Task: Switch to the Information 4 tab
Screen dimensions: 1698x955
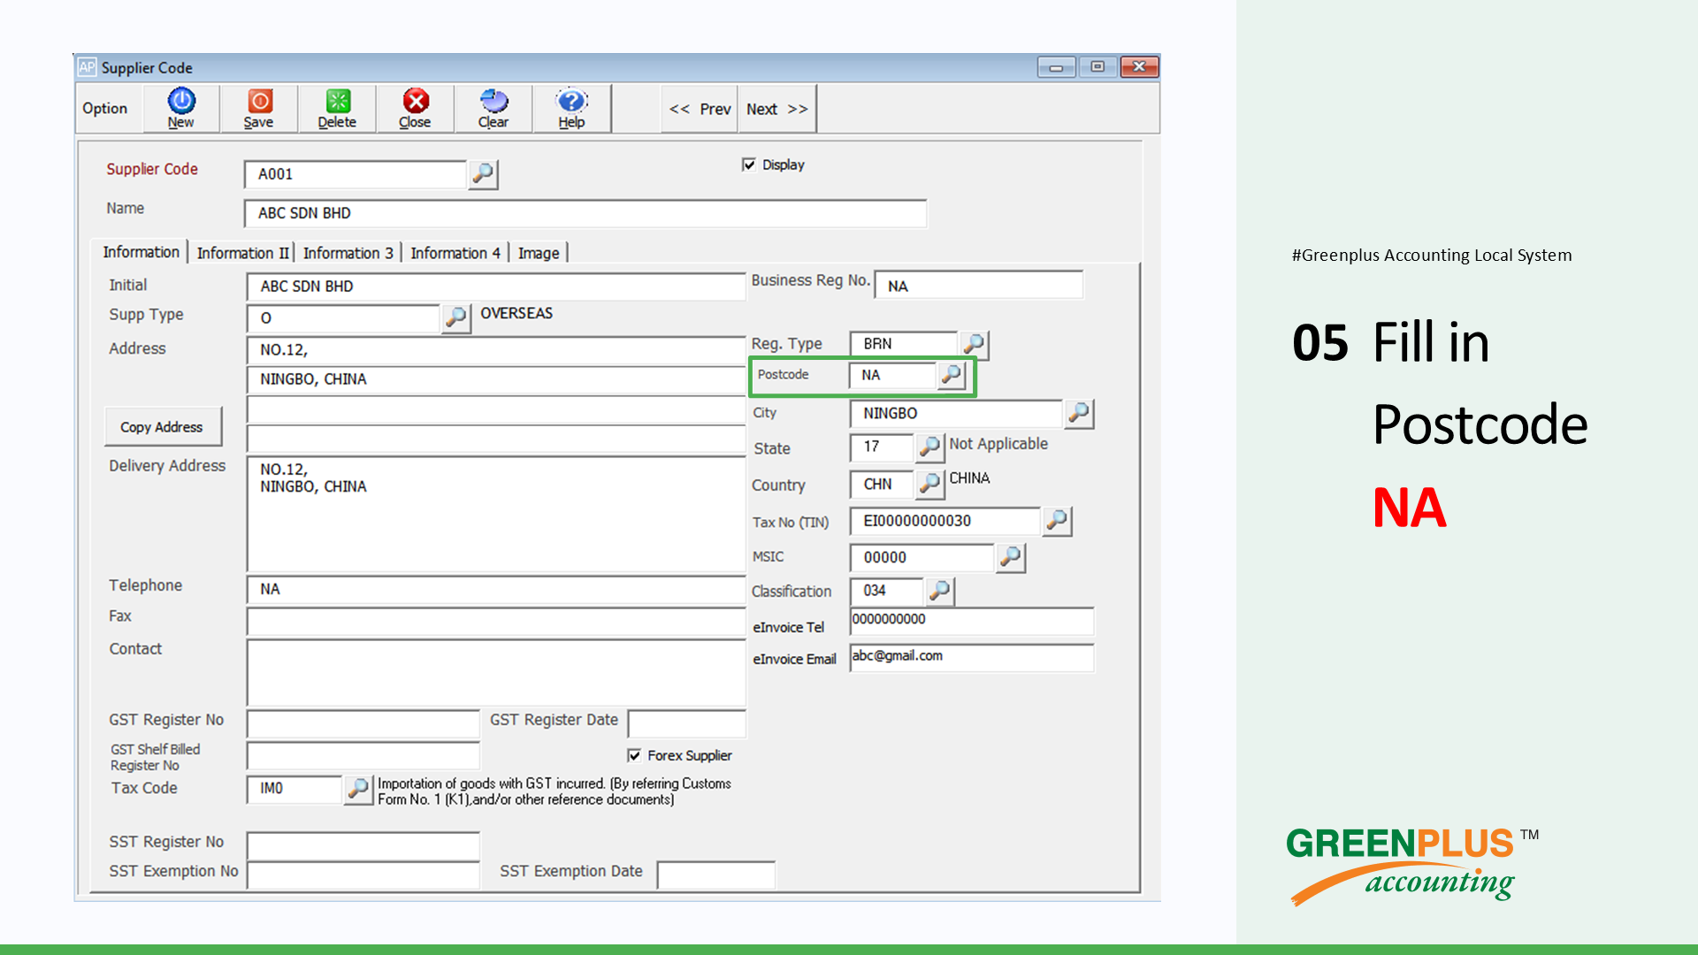Action: point(455,253)
